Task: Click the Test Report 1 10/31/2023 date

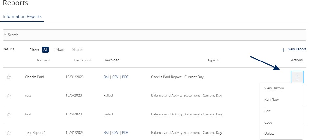Action: coord(75,133)
